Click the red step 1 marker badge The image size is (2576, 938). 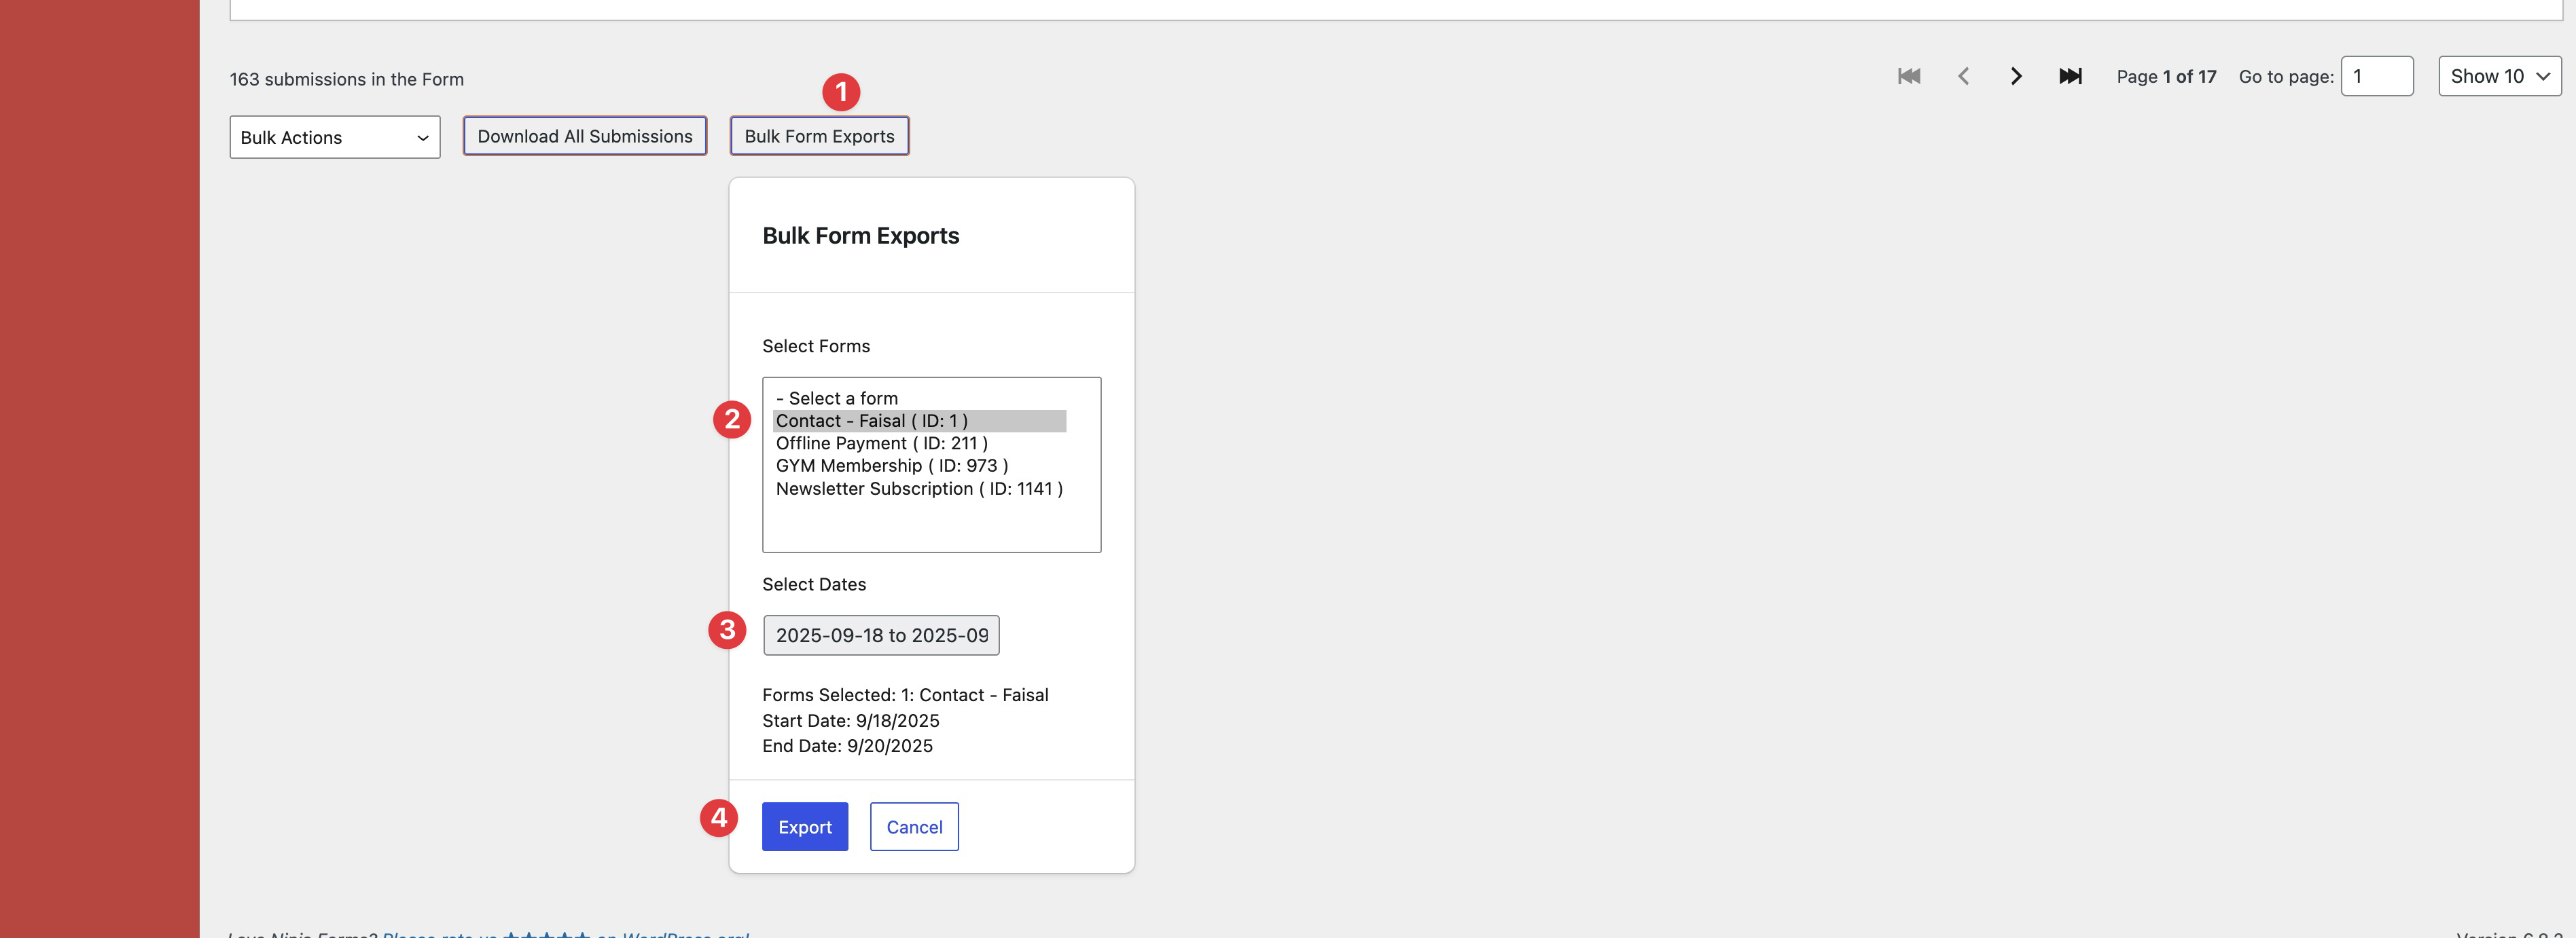tap(841, 92)
